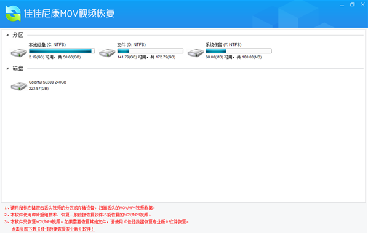Click the 磁盘 section heading
368x233 pixels.
[18, 68]
